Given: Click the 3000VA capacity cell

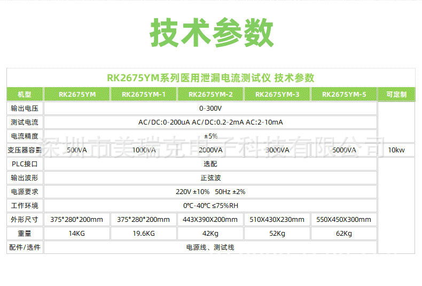Looking at the screenshot, I should [x=277, y=150].
